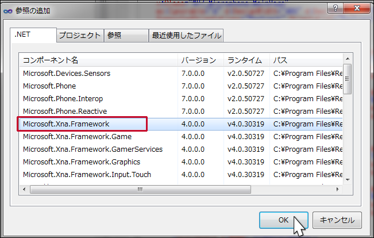Click the vertical scrollbar thumb
Viewport: 374px width, 238px height.
(x=347, y=79)
